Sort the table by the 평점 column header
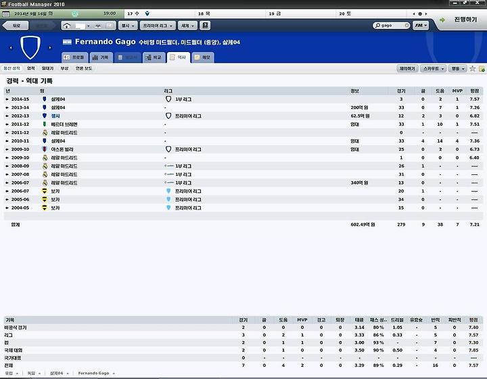 [x=474, y=91]
